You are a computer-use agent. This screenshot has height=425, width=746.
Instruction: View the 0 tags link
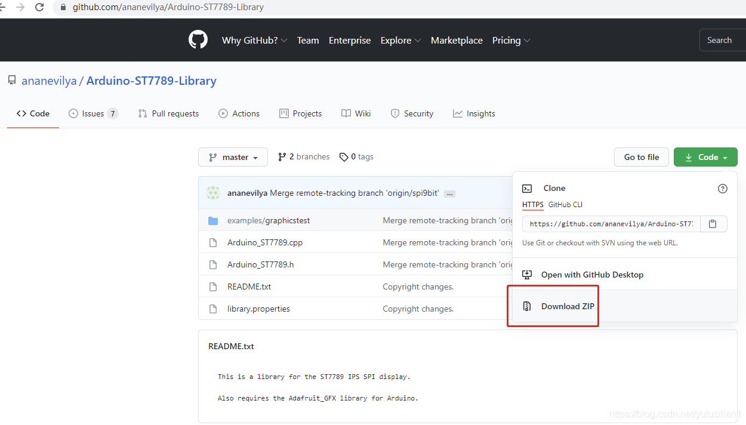tap(356, 157)
